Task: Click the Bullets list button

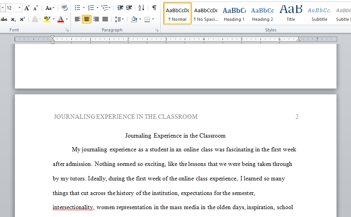Action: pos(78,8)
